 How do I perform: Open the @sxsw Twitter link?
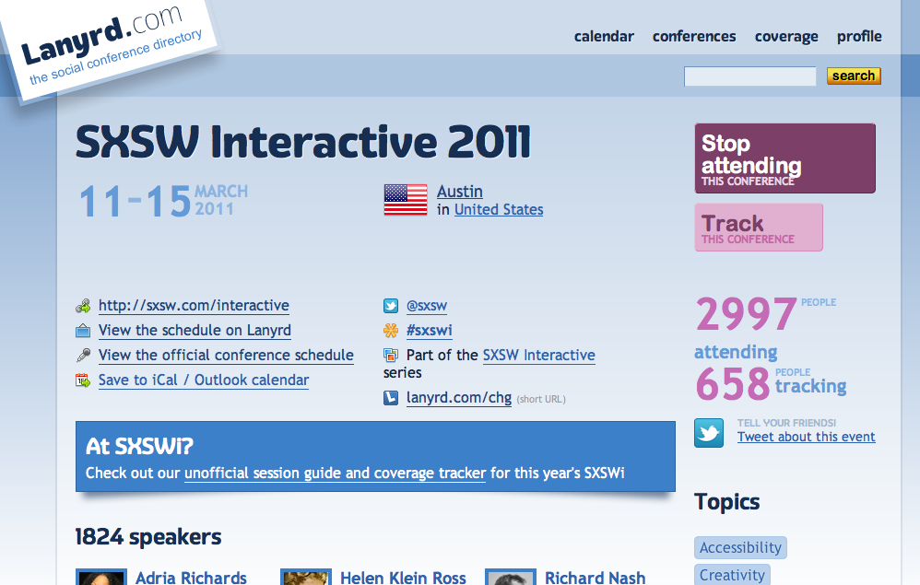(x=427, y=305)
